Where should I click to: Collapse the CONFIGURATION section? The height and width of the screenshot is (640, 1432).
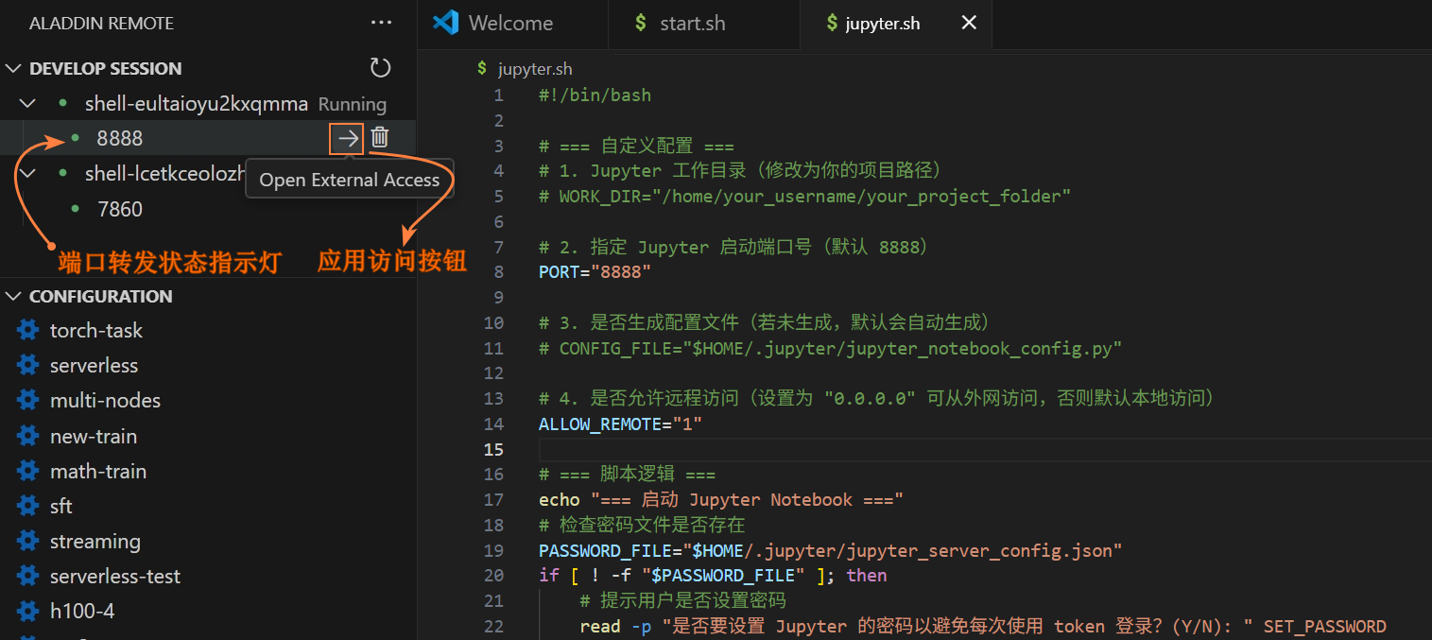pyautogui.click(x=13, y=297)
